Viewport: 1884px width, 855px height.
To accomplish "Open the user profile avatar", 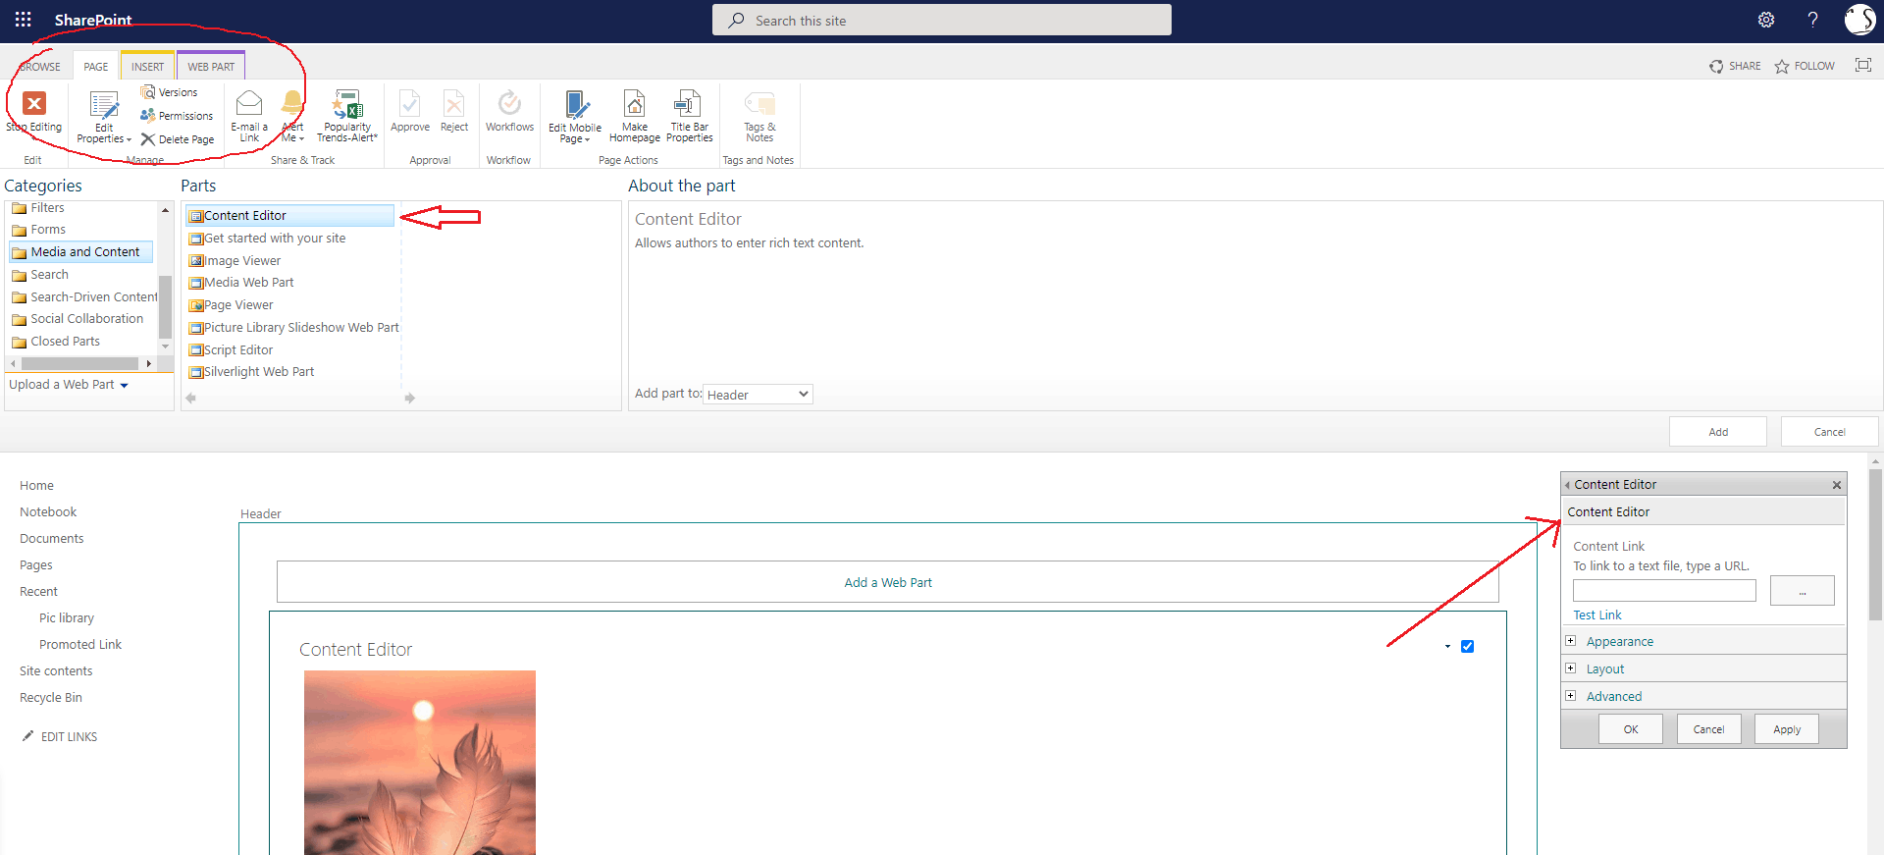I will click(x=1859, y=20).
